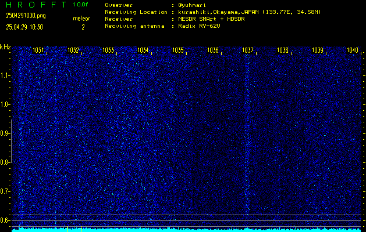Click the 1035 time marker
366x232 pixels.
[178, 50]
